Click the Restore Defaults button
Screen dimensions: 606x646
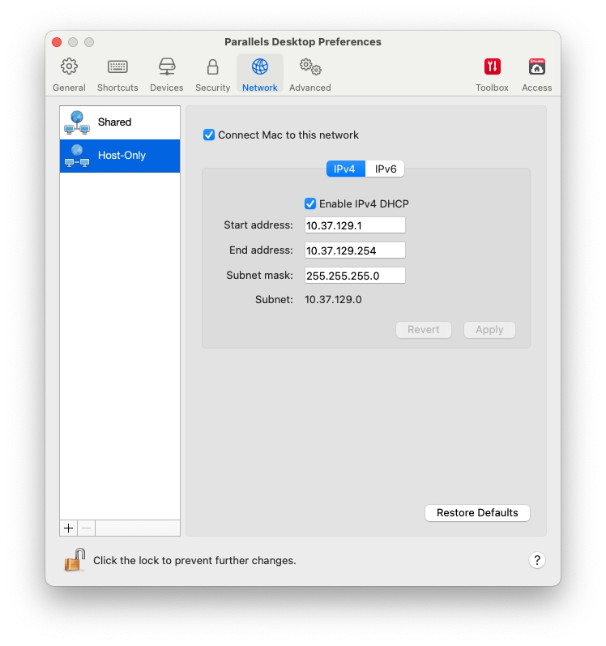tap(477, 513)
